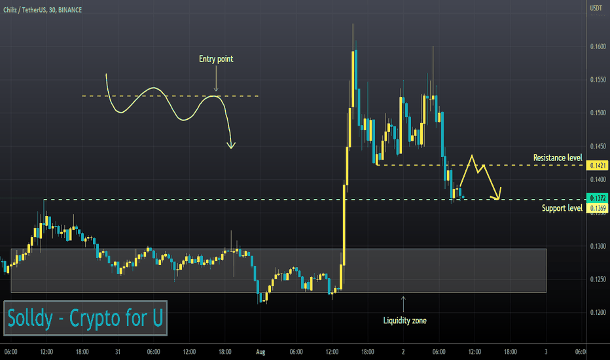Click the 0.1500 price axis label
Image resolution: width=610 pixels, height=360 pixels.
pos(598,113)
